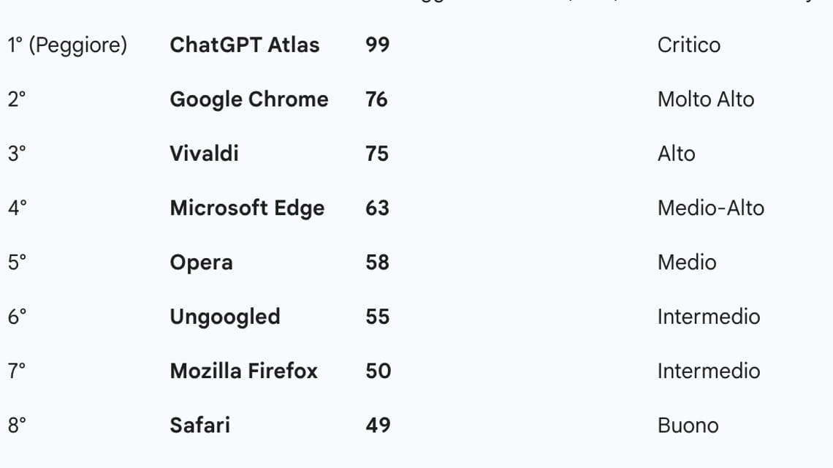Click the Vivaldi browser name
Viewport: 833px width, 468px height.
[x=204, y=154]
